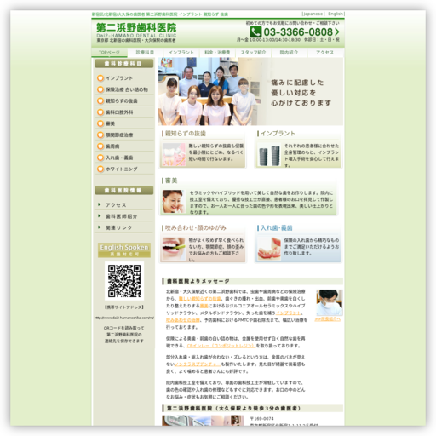Screen dimensions: 436x436
Task: Click the 歯科診療科目 sidebar header
Action: click(x=124, y=64)
